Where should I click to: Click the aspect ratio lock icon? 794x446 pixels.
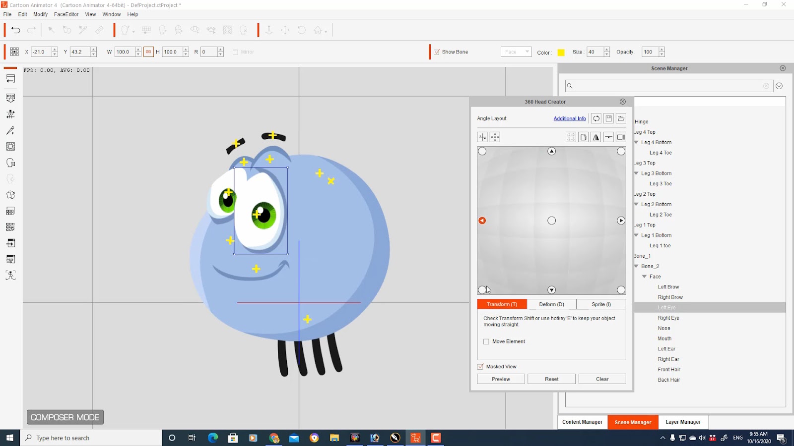pos(148,52)
